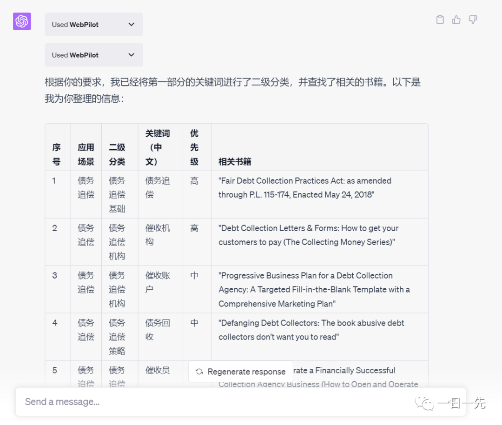Click the Defanging Debt Collectors book title

click(x=311, y=330)
